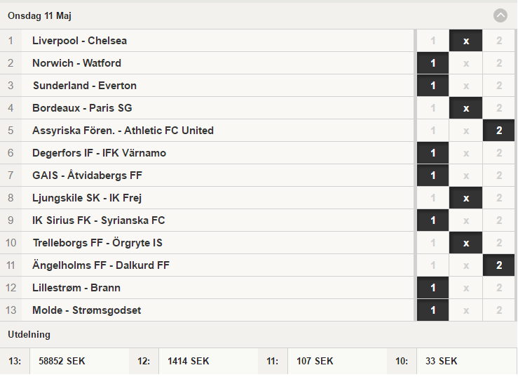Select x for GAIS - Åtvidabergs FF

[x=466, y=176]
